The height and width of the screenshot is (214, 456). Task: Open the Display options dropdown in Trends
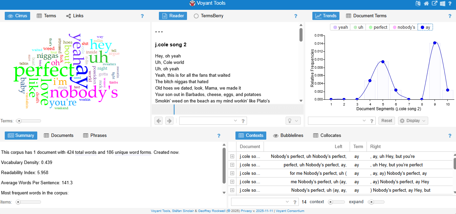click(x=413, y=121)
